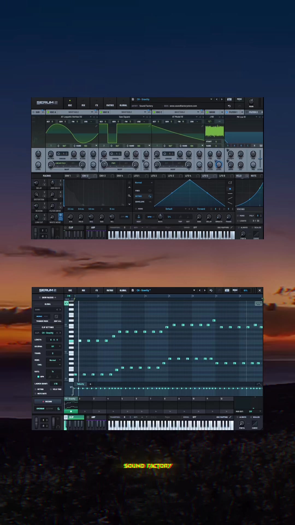Click the LFO shape export icon
This screenshot has width=295, height=525.
230,183
